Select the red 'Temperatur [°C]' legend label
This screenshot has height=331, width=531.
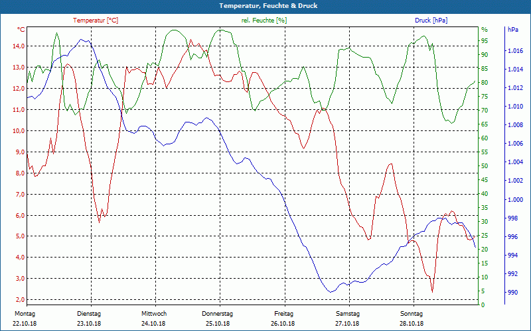point(96,21)
